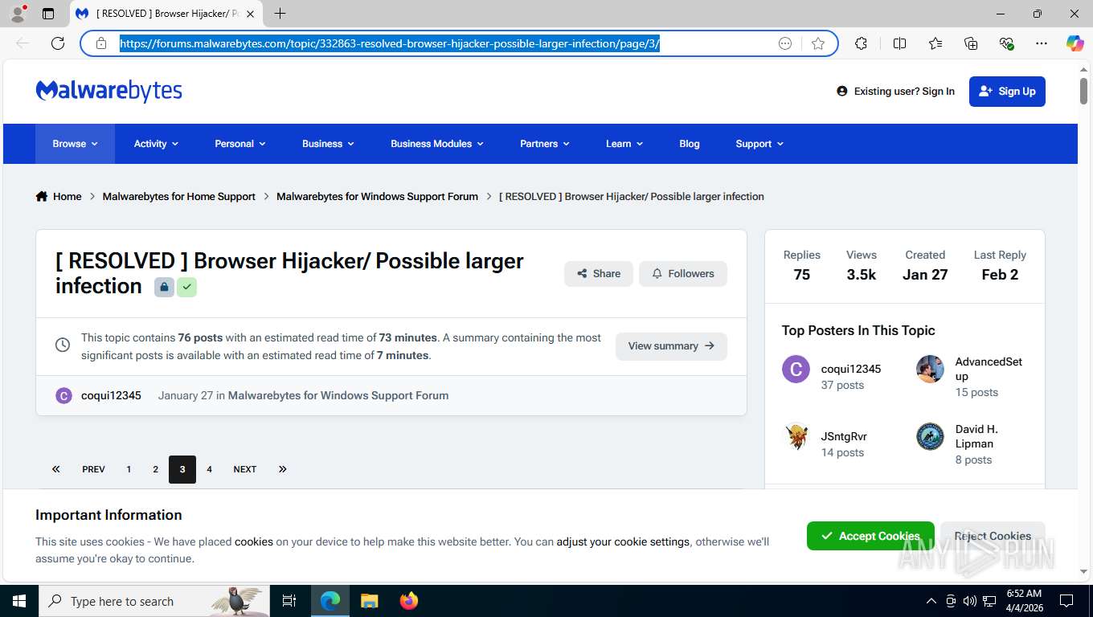Click the Share button

tap(599, 274)
